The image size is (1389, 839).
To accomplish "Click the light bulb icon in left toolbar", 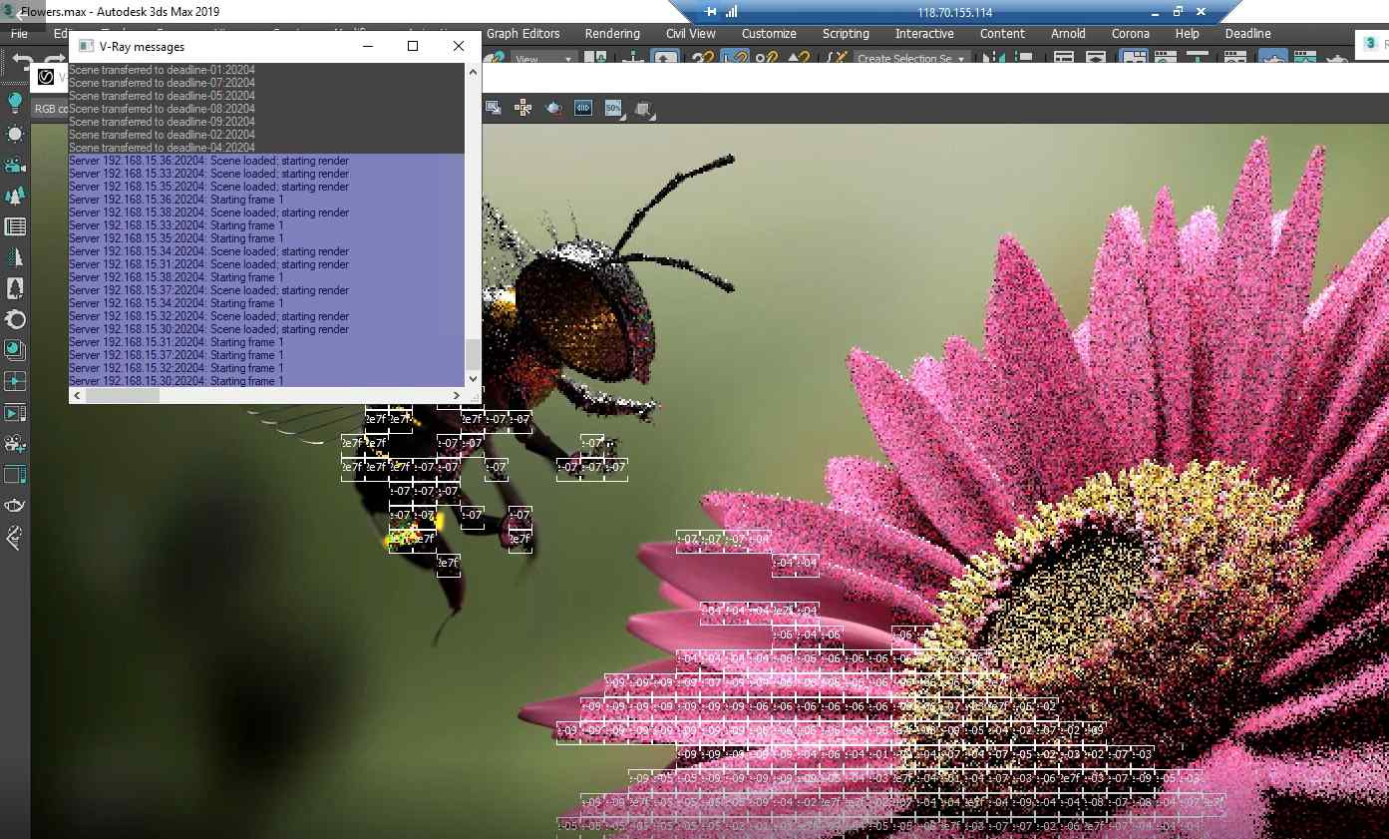I will pos(15,102).
